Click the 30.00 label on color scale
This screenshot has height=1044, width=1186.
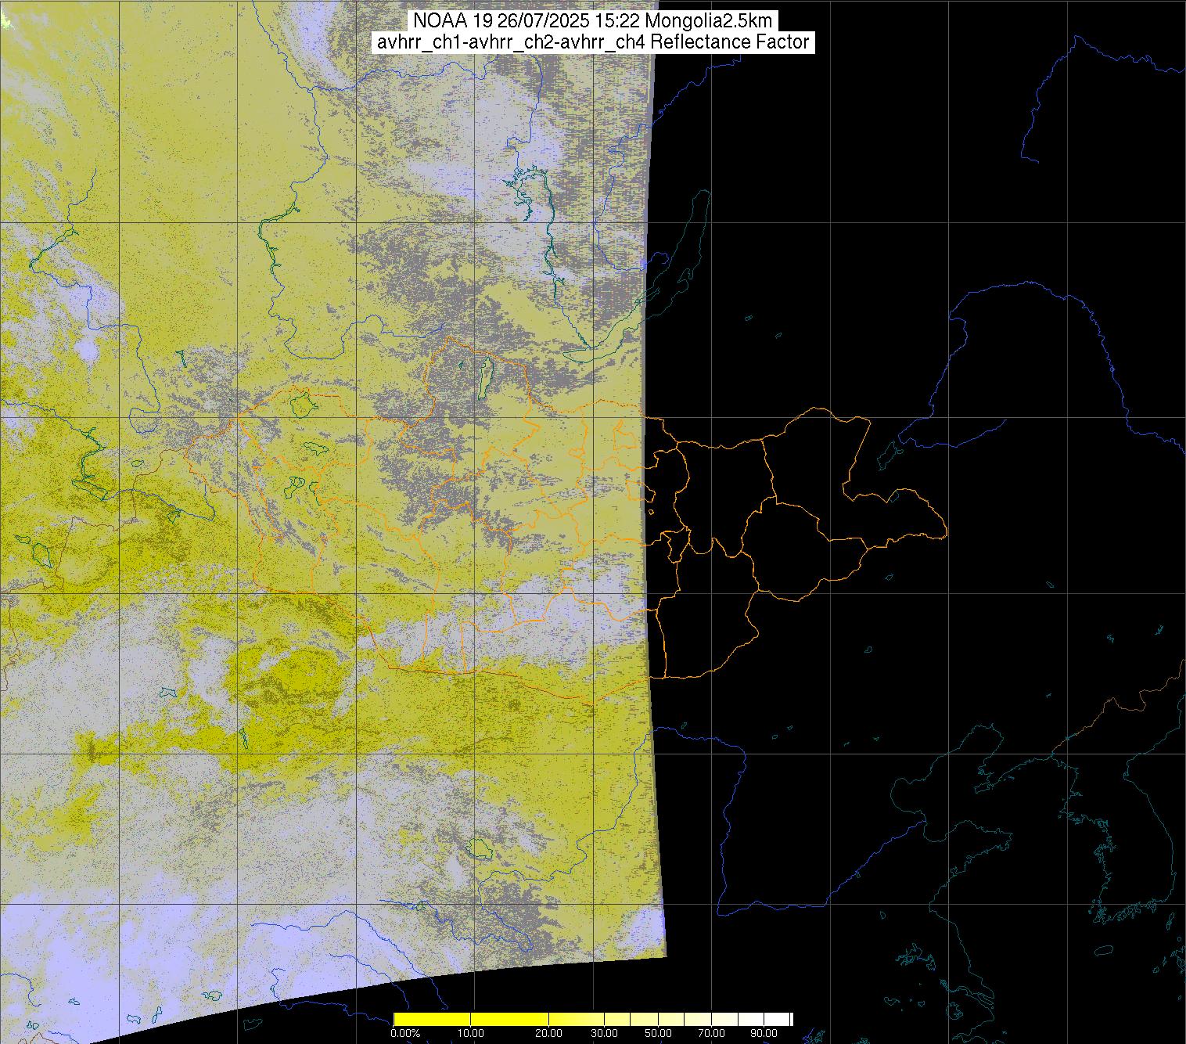coord(603,1034)
